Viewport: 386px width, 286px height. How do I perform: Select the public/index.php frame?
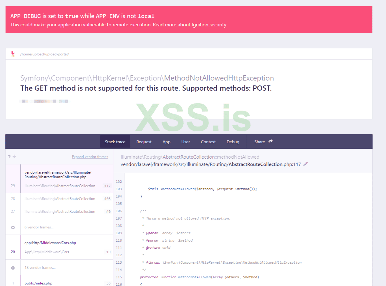click(x=61, y=283)
